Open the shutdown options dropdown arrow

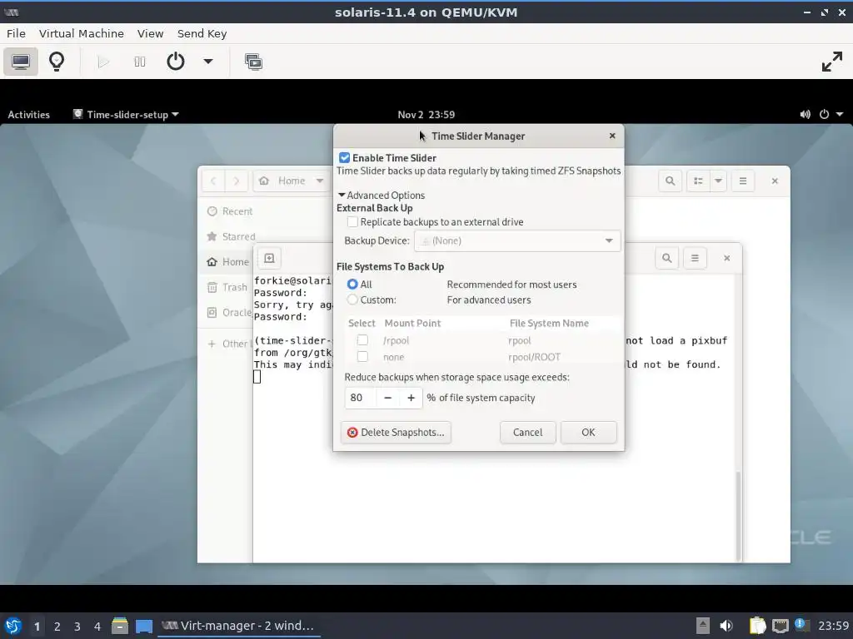point(207,62)
